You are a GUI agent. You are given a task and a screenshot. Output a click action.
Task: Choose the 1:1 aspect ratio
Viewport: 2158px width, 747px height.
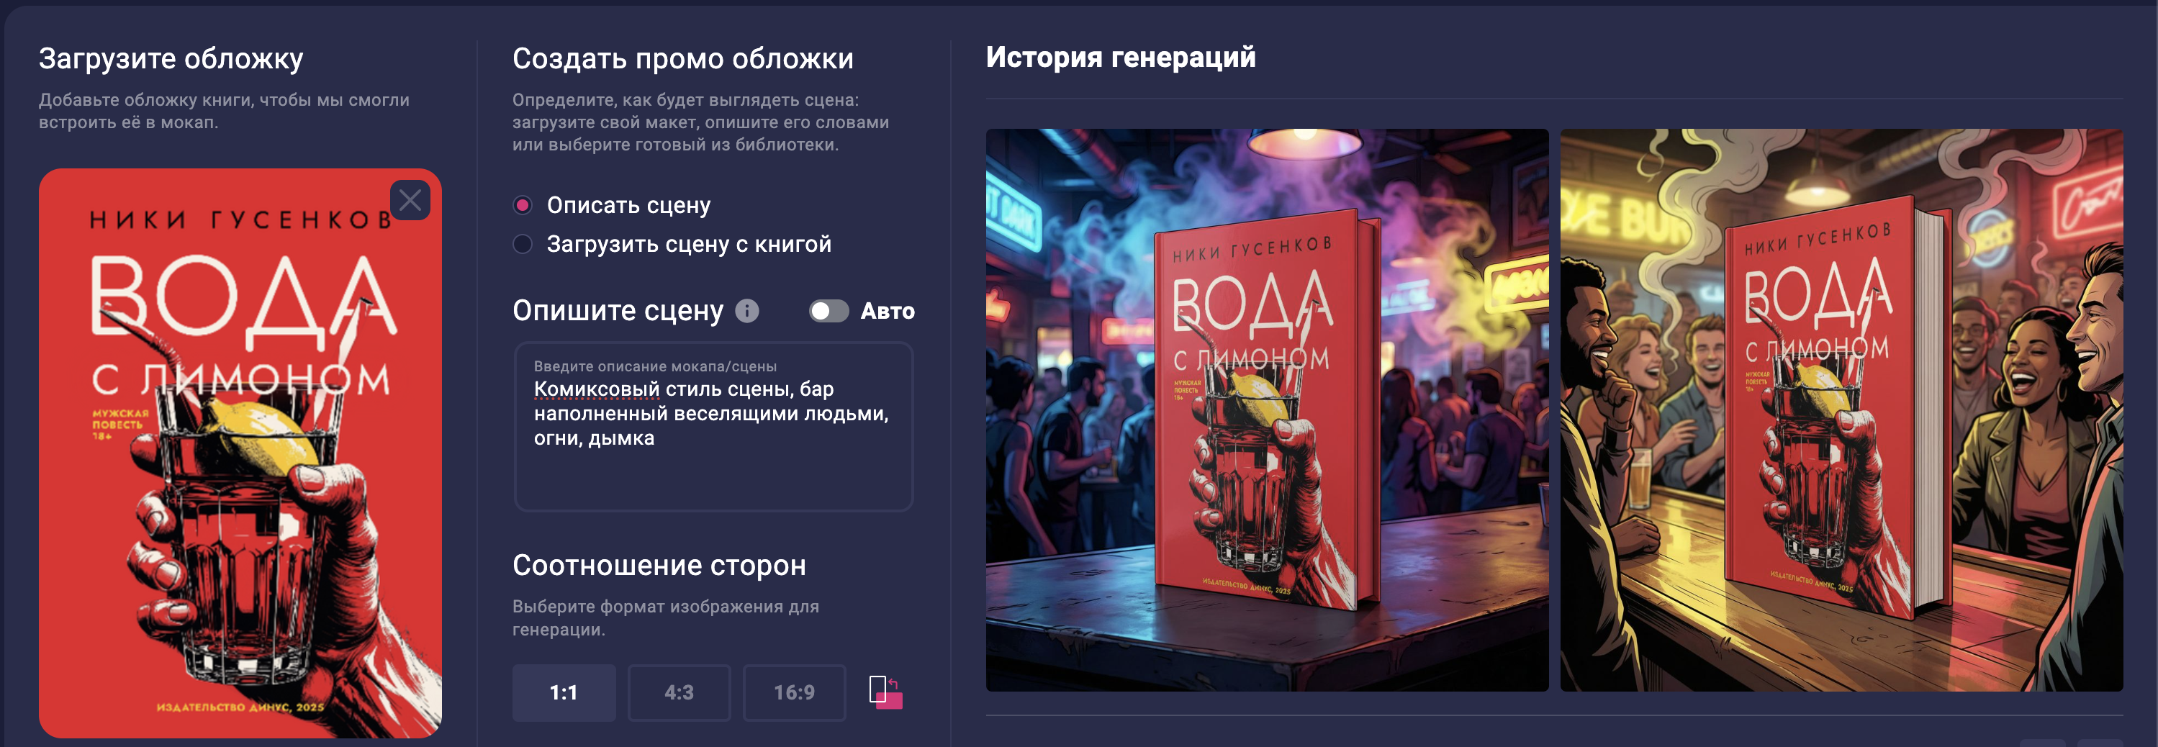tap(564, 692)
